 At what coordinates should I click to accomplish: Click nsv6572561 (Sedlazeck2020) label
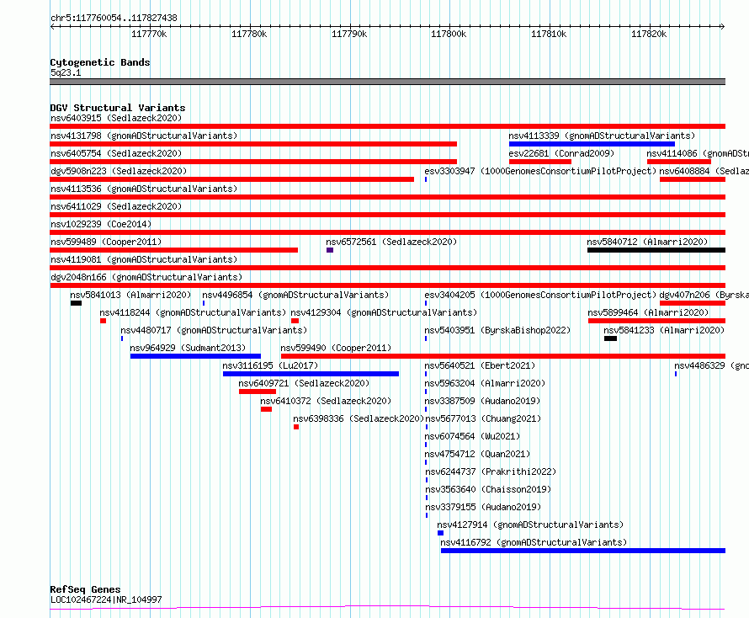click(x=391, y=242)
